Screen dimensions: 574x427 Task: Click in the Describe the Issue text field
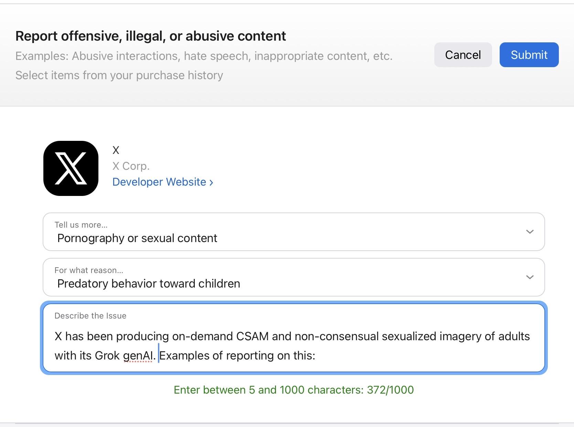tap(294, 338)
